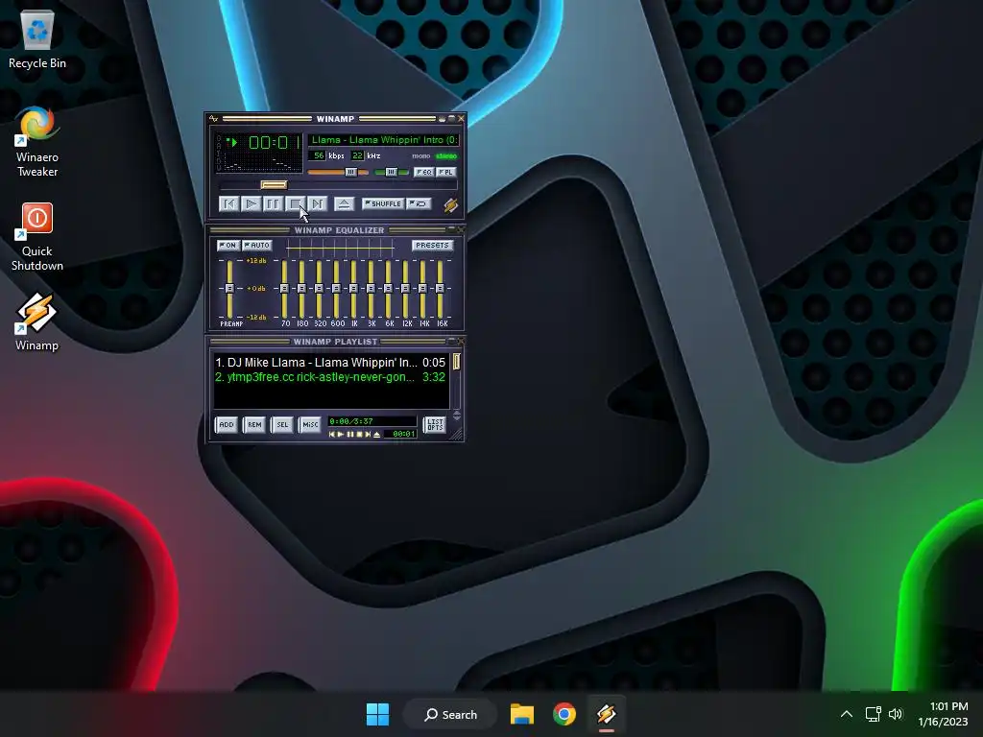The image size is (983, 737).
Task: Toggle the PL playlist window button
Action: click(x=445, y=172)
